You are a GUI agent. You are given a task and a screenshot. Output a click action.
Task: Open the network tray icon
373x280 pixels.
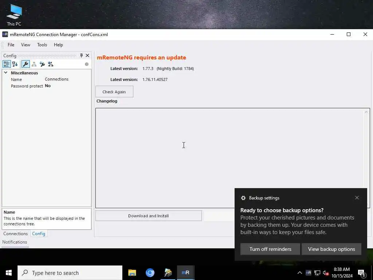point(317,273)
